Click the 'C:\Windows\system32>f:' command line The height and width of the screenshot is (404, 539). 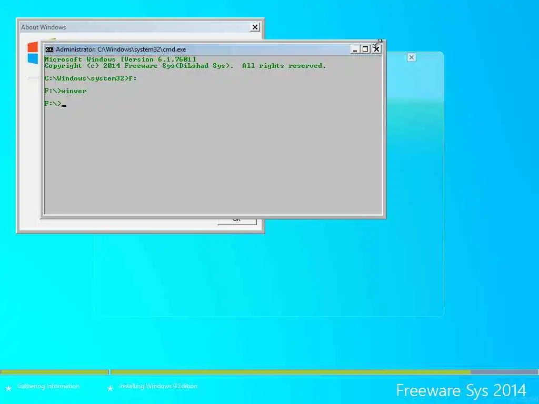91,78
